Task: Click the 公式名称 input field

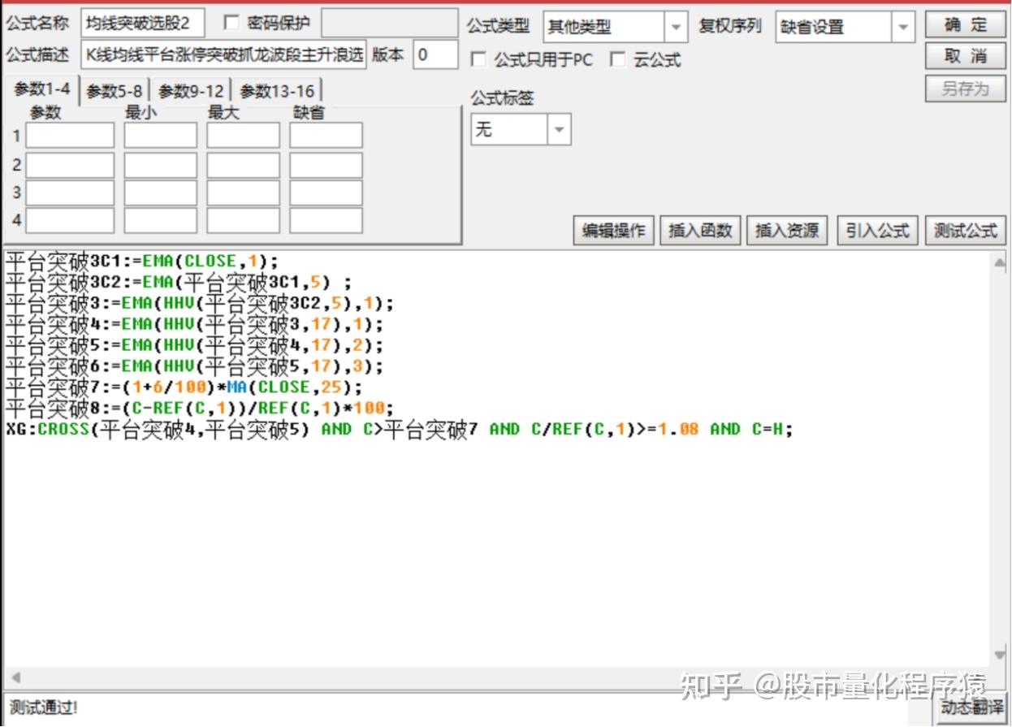Action: [142, 24]
